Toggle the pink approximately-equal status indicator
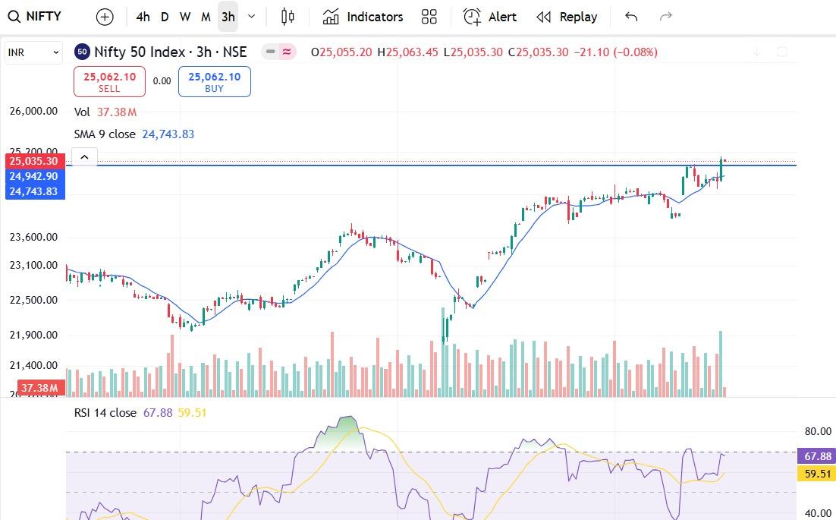 point(287,52)
